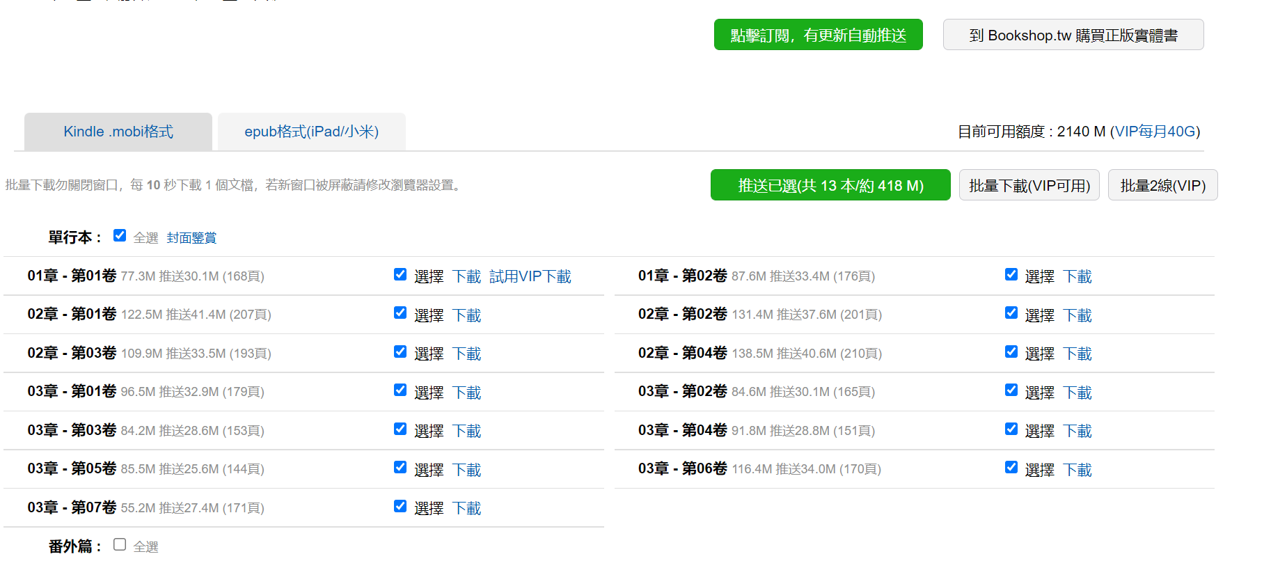
Task: Click 批量2線(VIP) button
Action: [1162, 185]
